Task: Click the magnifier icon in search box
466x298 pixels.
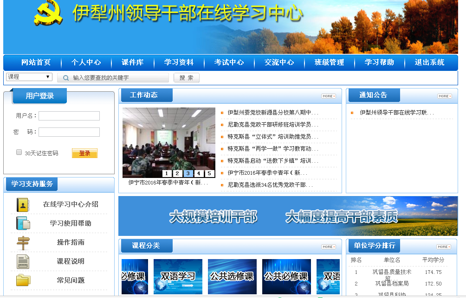Action: pyautogui.click(x=66, y=78)
